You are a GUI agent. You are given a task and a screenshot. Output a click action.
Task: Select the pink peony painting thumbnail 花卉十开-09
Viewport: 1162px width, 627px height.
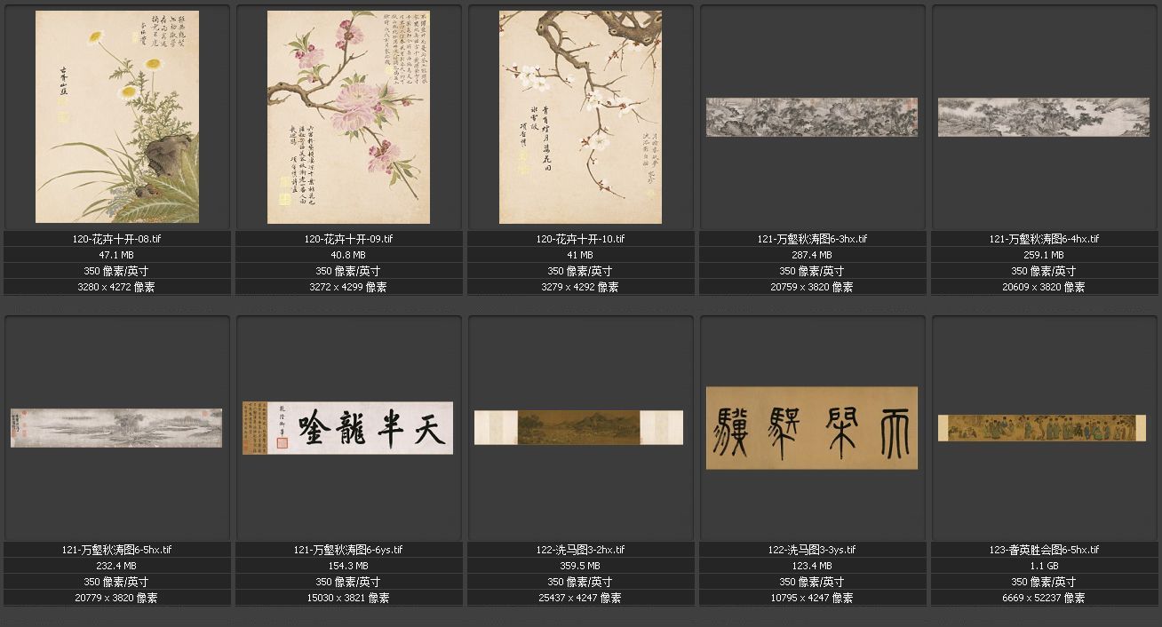(348, 117)
